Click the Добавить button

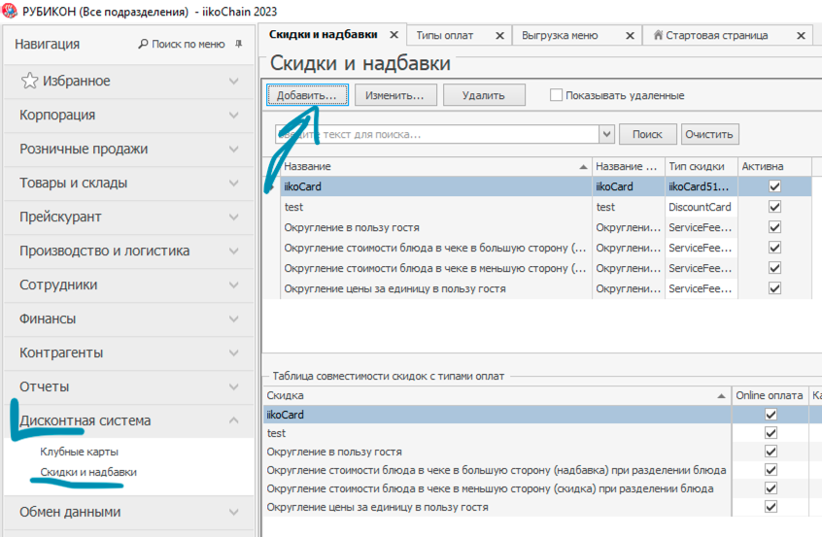(306, 95)
